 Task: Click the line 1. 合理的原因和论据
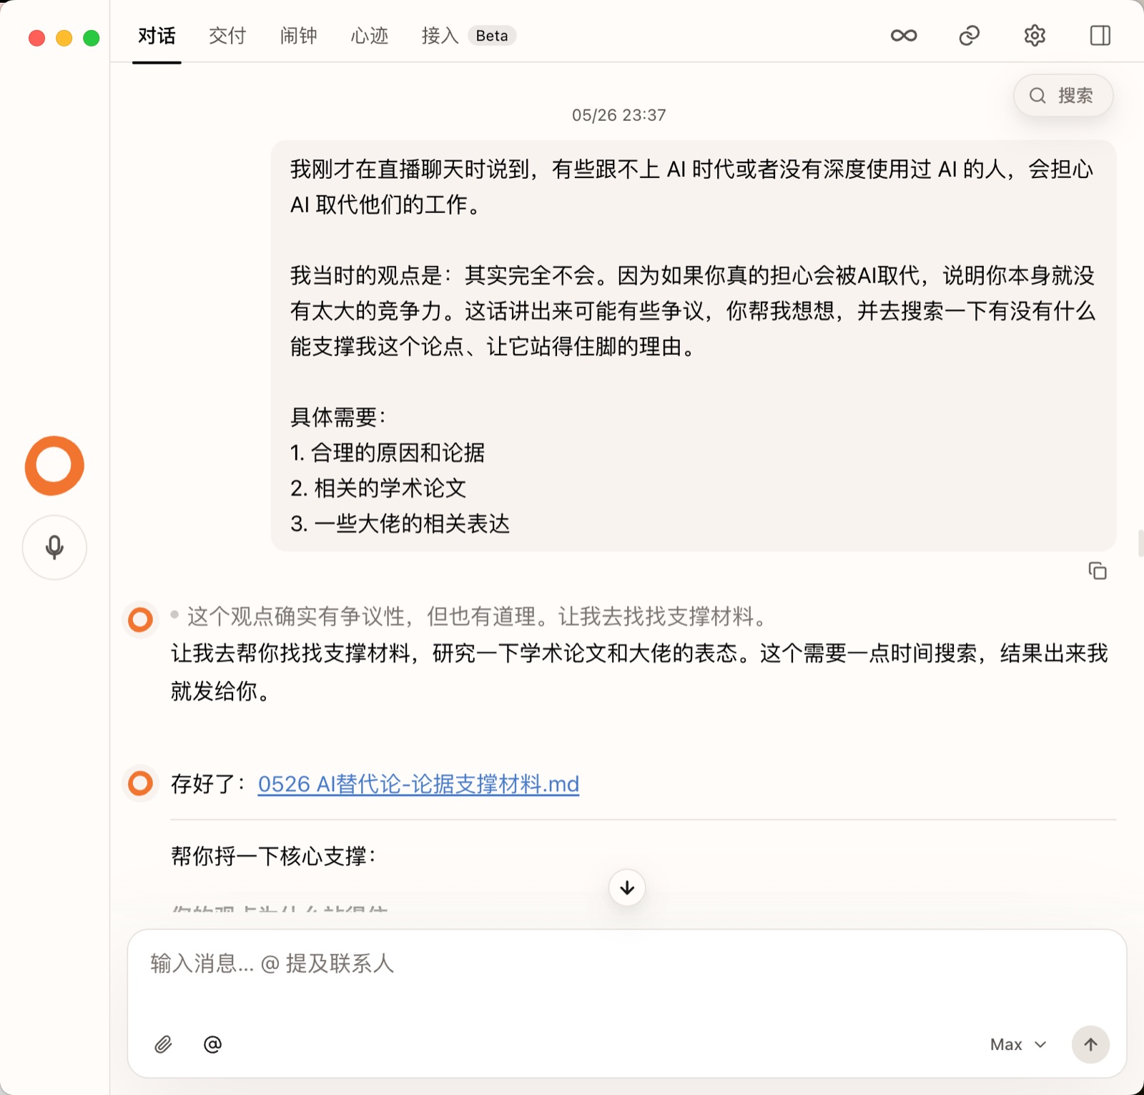388,452
